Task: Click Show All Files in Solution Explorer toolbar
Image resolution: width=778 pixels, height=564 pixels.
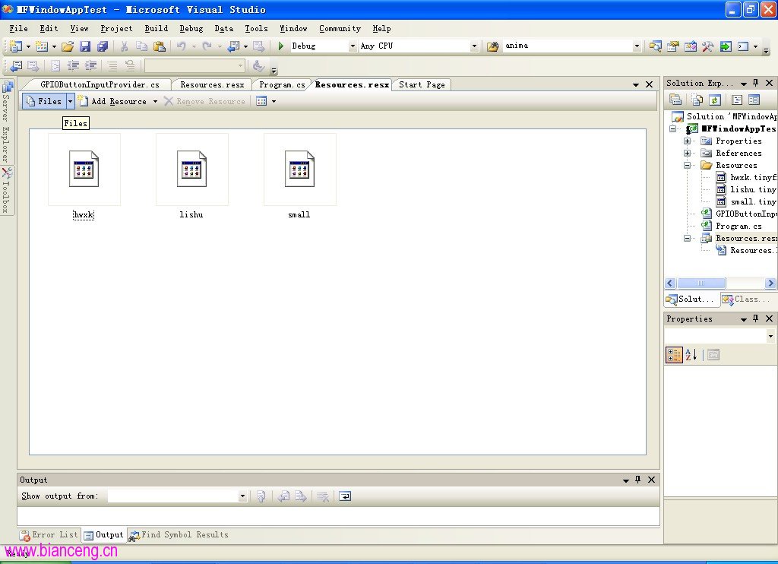Action: coord(697,100)
